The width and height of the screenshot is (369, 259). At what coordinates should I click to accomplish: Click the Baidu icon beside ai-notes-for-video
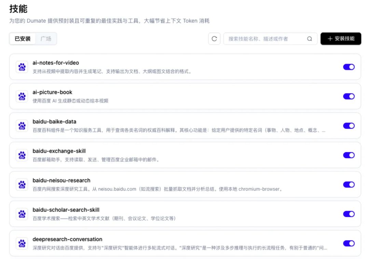(x=22, y=67)
